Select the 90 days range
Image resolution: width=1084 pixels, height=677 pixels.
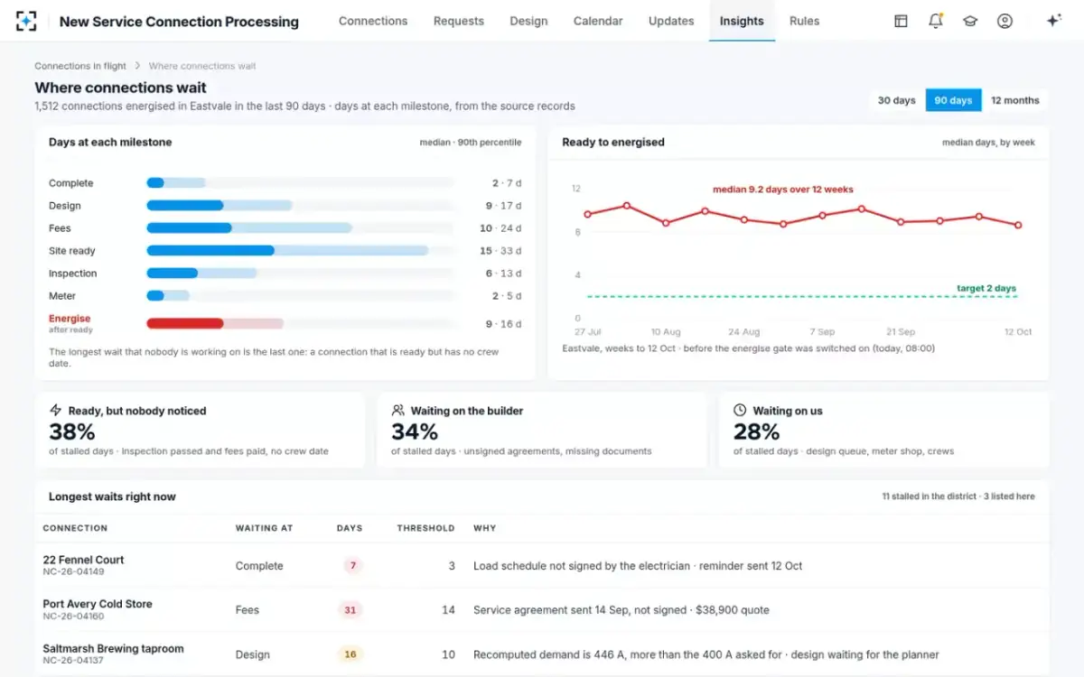(x=953, y=100)
